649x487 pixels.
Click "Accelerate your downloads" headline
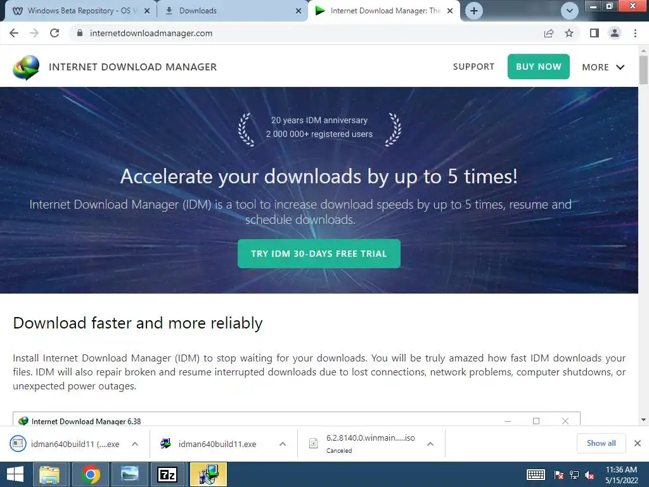pyautogui.click(x=319, y=177)
